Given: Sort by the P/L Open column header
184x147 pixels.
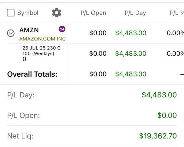Looking at the screenshot, I should (93, 13).
